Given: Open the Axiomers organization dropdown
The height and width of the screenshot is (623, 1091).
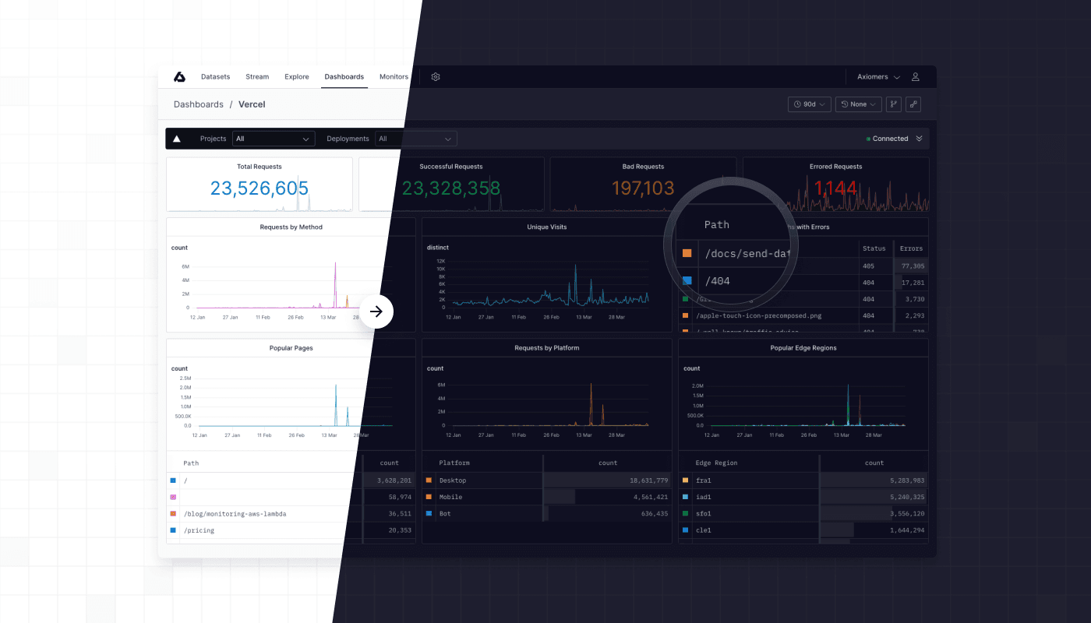Looking at the screenshot, I should pyautogui.click(x=878, y=77).
